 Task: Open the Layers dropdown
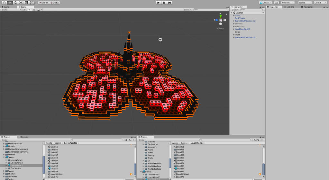click(x=305, y=3)
